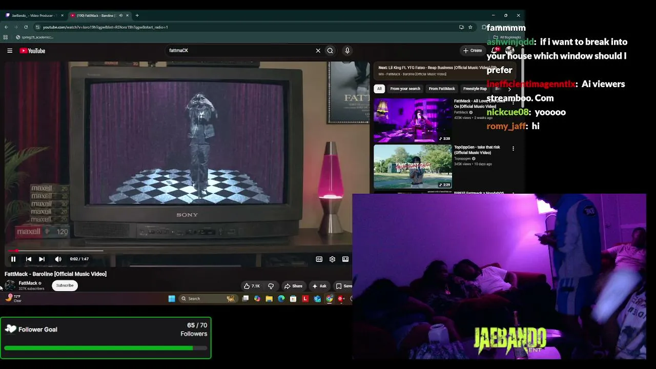656x369 pixels.
Task: Mute audio on the FattMack tab
Action: [x=120, y=15]
